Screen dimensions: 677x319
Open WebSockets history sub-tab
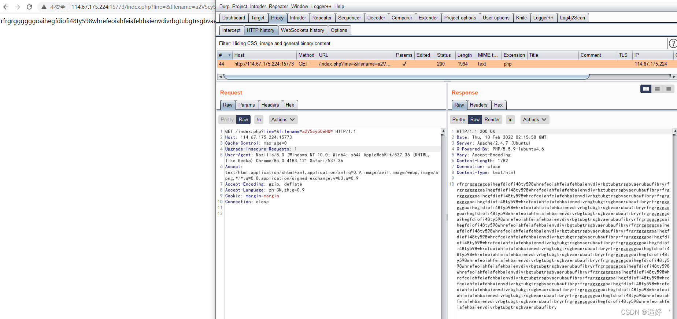[303, 30]
